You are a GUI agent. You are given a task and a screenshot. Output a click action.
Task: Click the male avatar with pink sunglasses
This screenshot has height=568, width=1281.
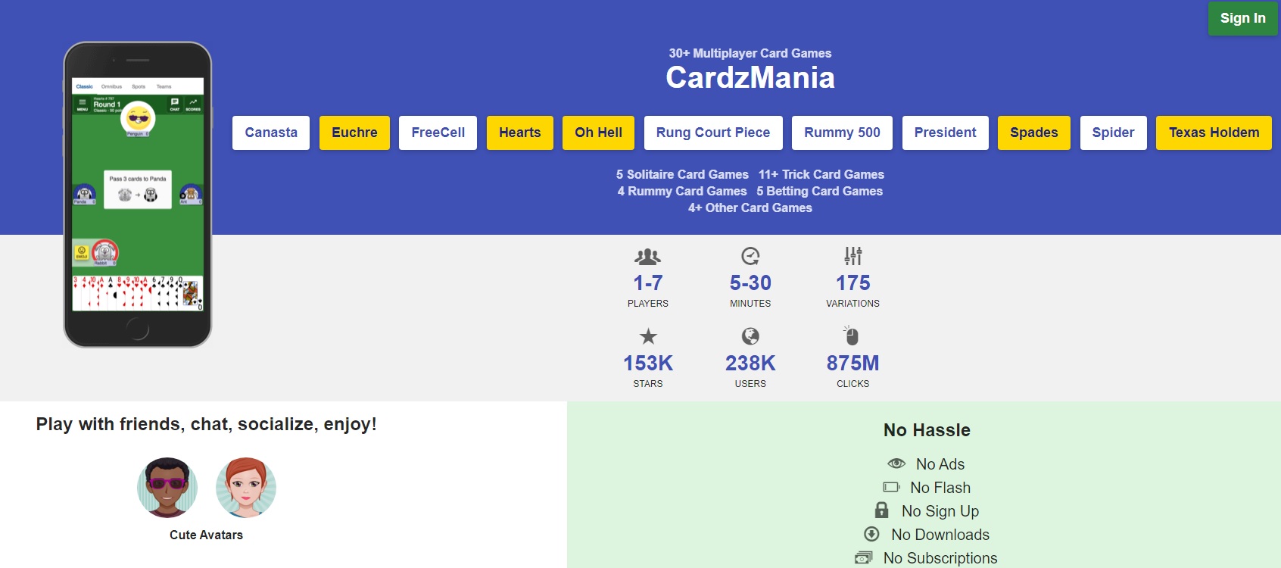click(167, 488)
